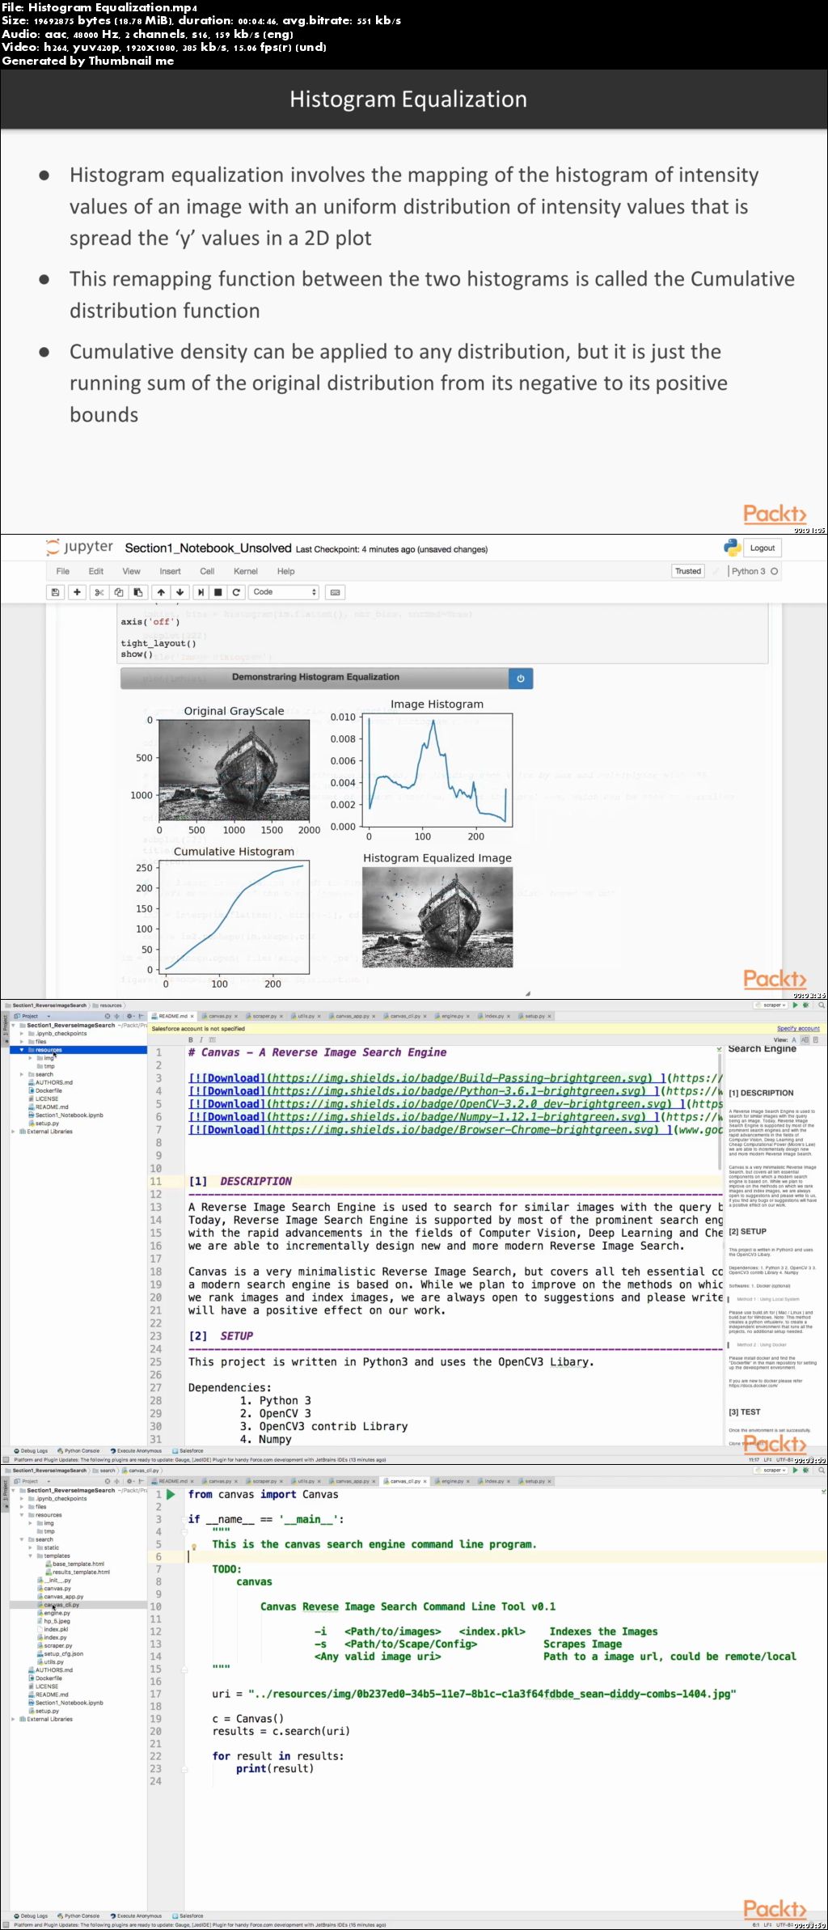Open the Jupyter Cell menu
Screen dimensions: 828x1930
pos(207,571)
